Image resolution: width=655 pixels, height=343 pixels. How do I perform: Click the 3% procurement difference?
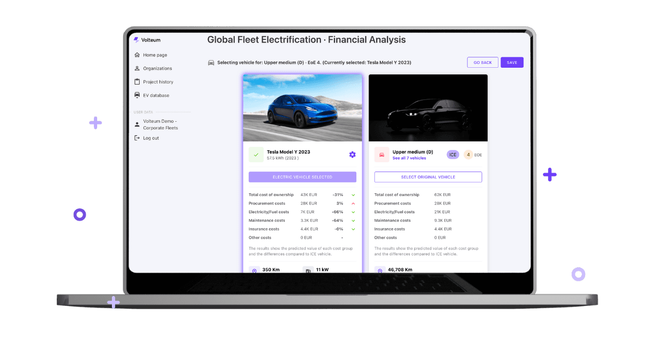coord(340,203)
